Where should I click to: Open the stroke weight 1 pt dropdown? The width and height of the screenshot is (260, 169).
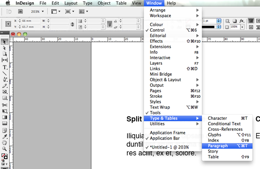[219, 21]
